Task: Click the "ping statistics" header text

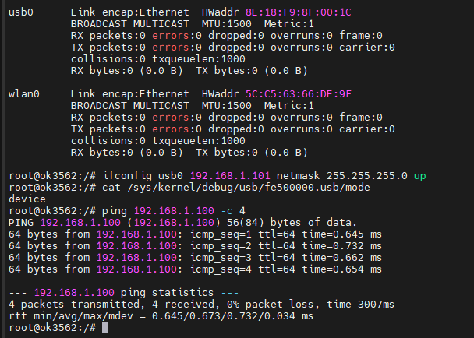Action: (167, 293)
